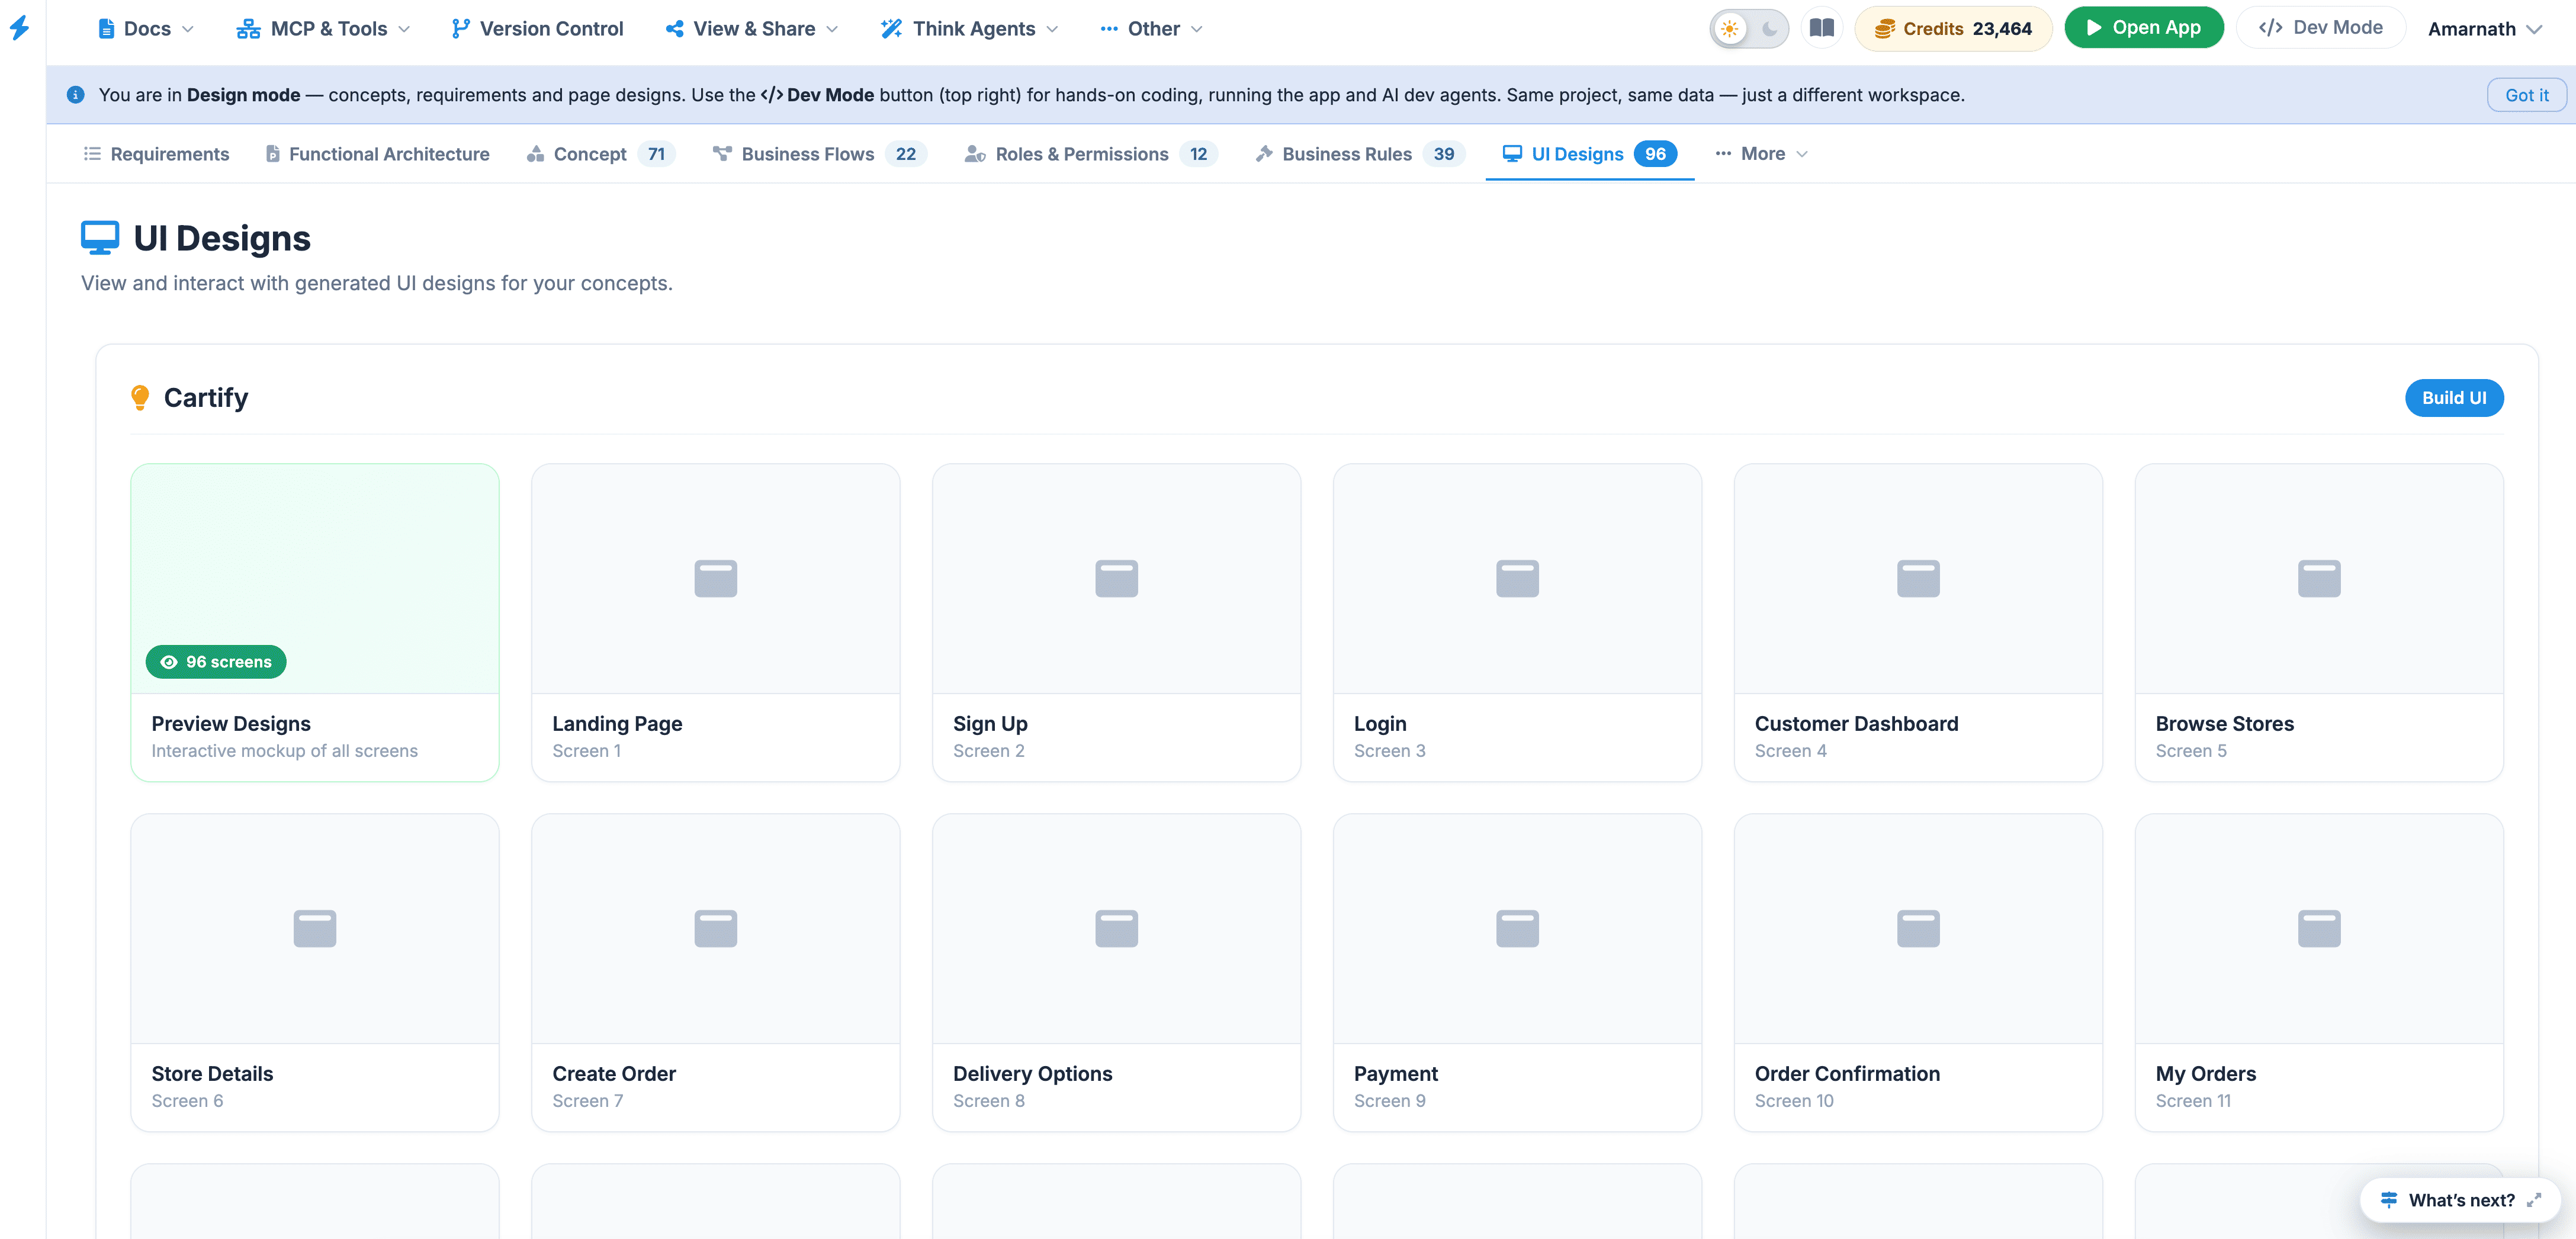Click the placeholder icon on Sign Up card
The height and width of the screenshot is (1239, 2576).
[1117, 578]
